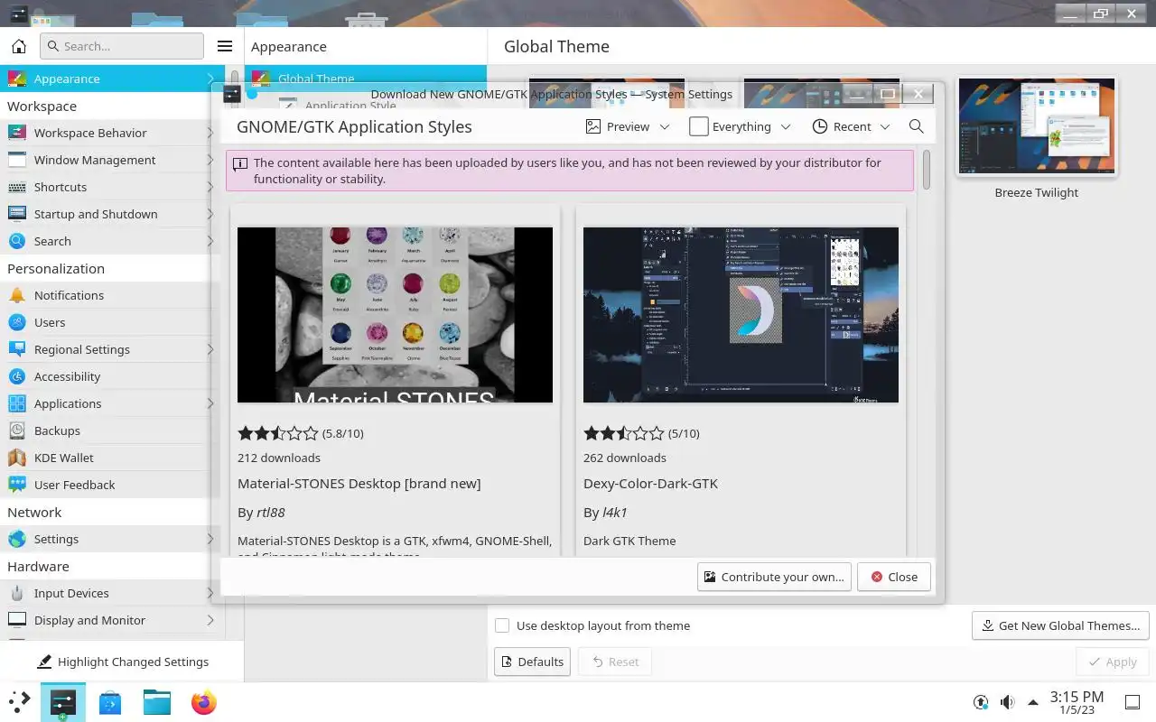The height and width of the screenshot is (722, 1156).
Task: Open the Everything filter dropdown
Action: (740, 126)
